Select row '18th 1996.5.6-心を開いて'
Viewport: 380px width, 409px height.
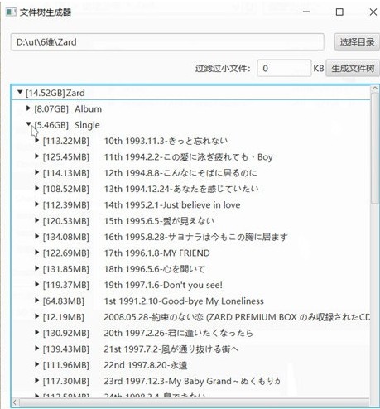(x=155, y=269)
